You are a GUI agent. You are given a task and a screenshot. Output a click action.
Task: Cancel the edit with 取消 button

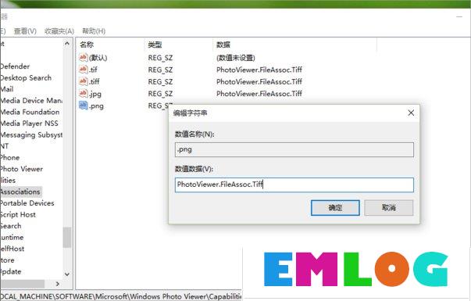[389, 208]
